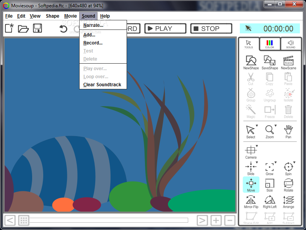Open the View menu
This screenshot has height=230, width=306.
click(x=35, y=16)
